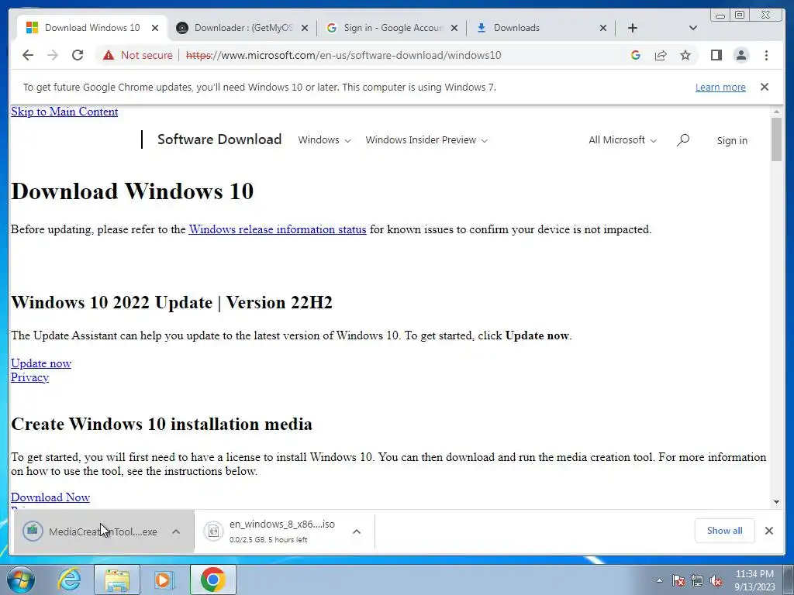794x595 pixels.
Task: Open options chevron for MediaCreationTool download
Action: point(176,531)
